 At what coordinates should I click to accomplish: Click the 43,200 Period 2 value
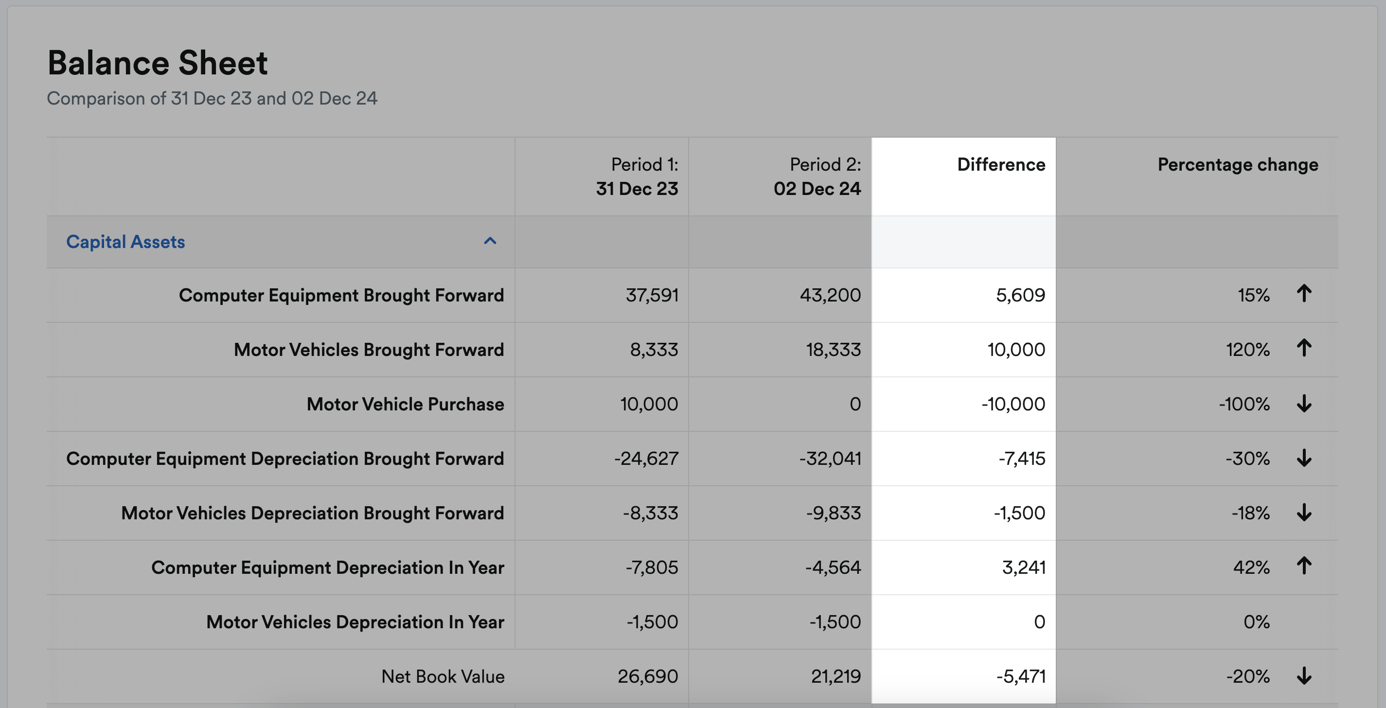pyautogui.click(x=830, y=295)
